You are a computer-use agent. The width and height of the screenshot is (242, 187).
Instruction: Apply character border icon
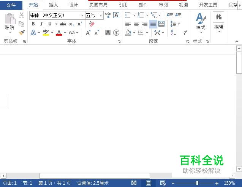pos(116,15)
